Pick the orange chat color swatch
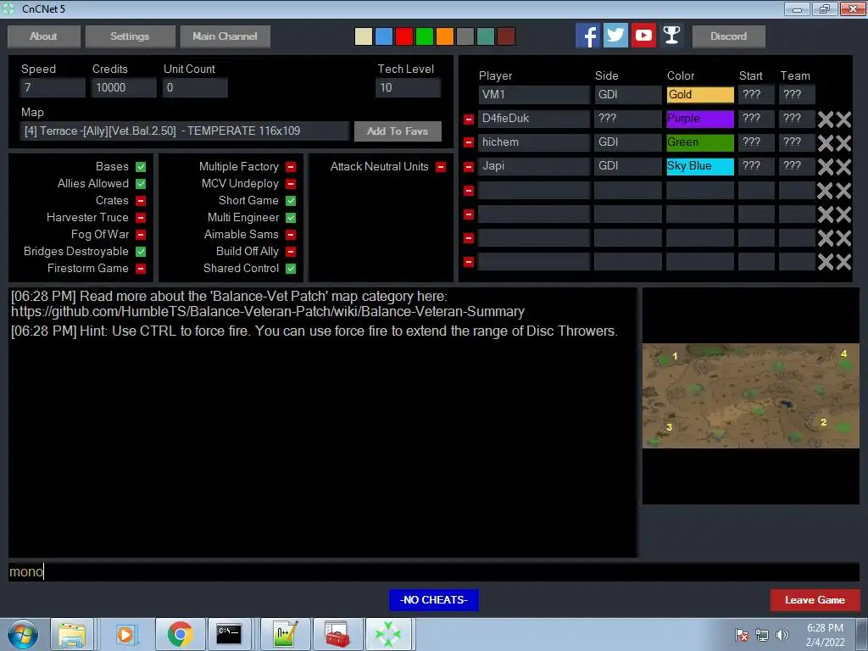Viewport: 868px width, 651px height. tap(444, 36)
